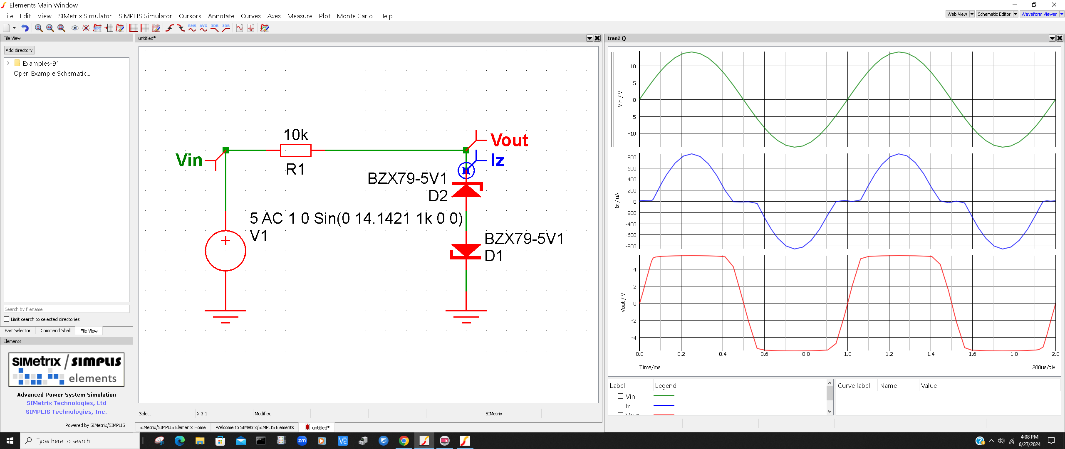Enable Limit search to selected directories checkbox
Screen dimensions: 1065x449
7,319
